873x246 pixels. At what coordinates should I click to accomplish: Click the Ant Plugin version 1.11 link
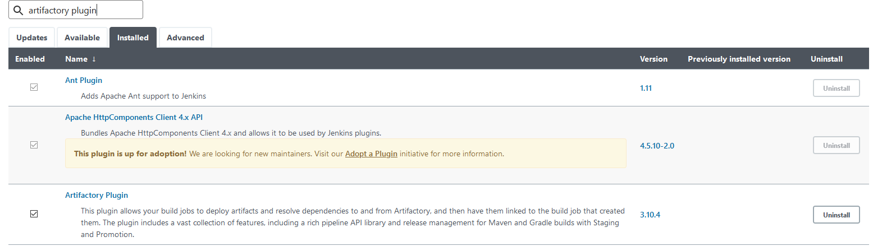[646, 88]
